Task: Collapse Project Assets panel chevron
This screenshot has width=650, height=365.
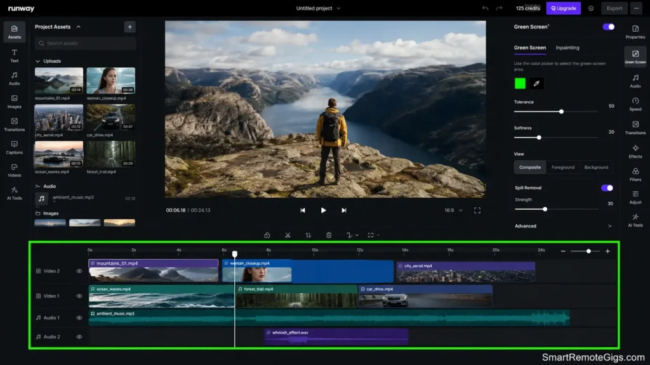Action: (x=78, y=27)
